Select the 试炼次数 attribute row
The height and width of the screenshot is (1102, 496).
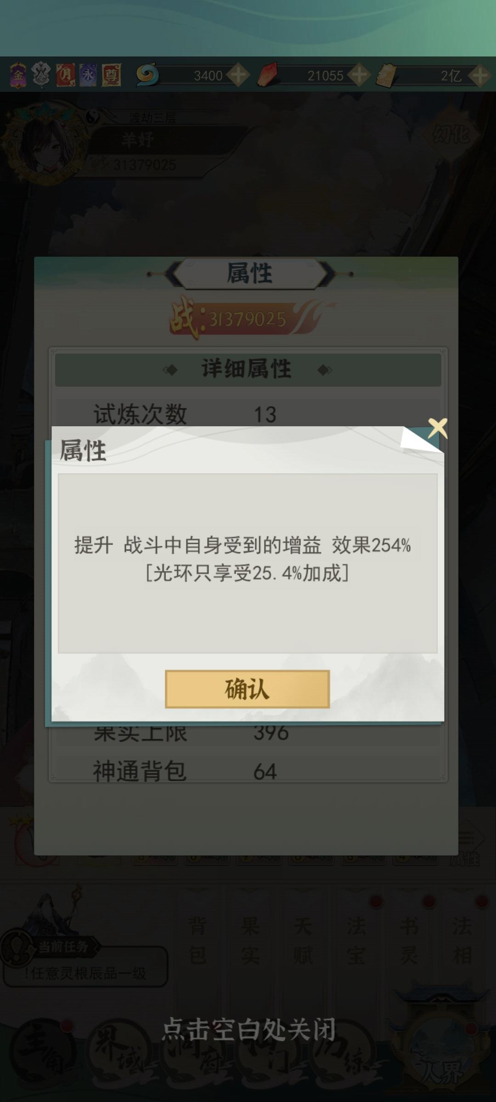click(248, 413)
